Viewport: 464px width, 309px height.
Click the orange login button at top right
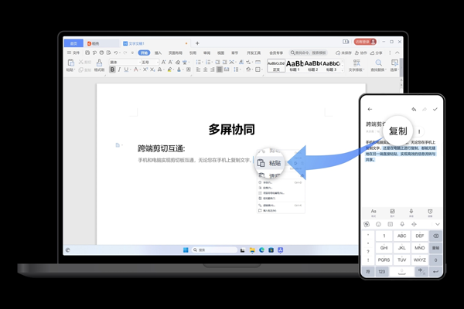coord(364,42)
